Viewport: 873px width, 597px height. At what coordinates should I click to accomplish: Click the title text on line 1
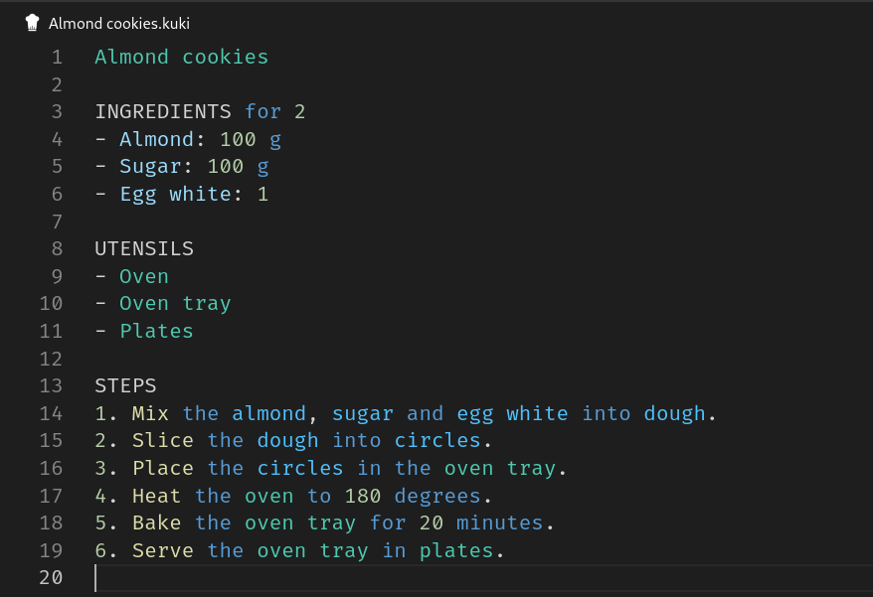coord(181,57)
